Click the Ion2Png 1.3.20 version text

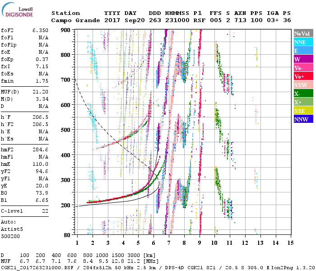click(x=293, y=267)
